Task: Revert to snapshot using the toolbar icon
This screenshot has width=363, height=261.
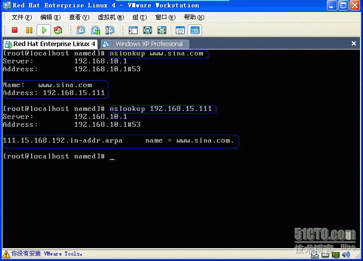Action: click(96, 30)
